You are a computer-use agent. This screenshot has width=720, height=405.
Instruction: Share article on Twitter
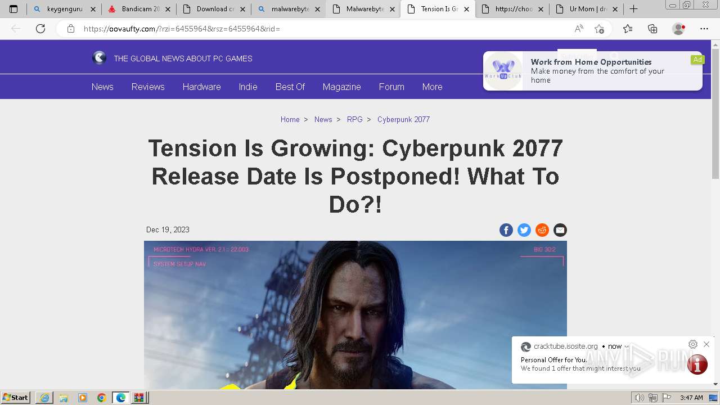click(x=524, y=230)
